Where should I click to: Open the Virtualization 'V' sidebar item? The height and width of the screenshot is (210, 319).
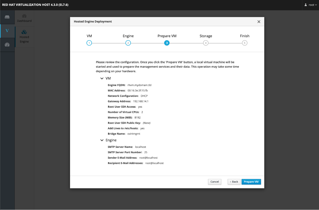7,31
